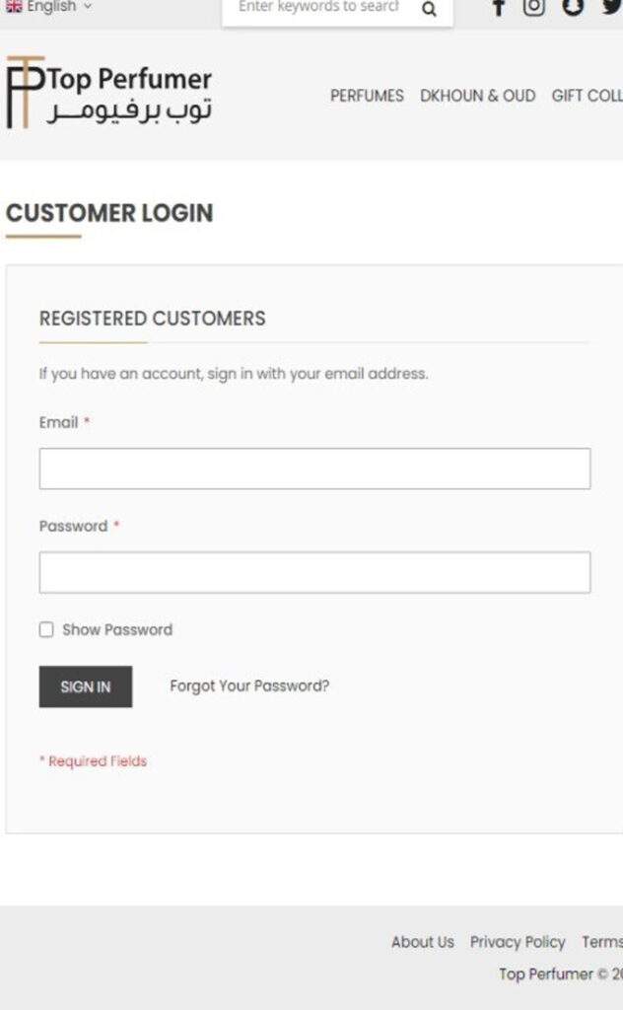This screenshot has width=623, height=1010.
Task: Enable the Show Password checkbox
Action: [x=46, y=629]
